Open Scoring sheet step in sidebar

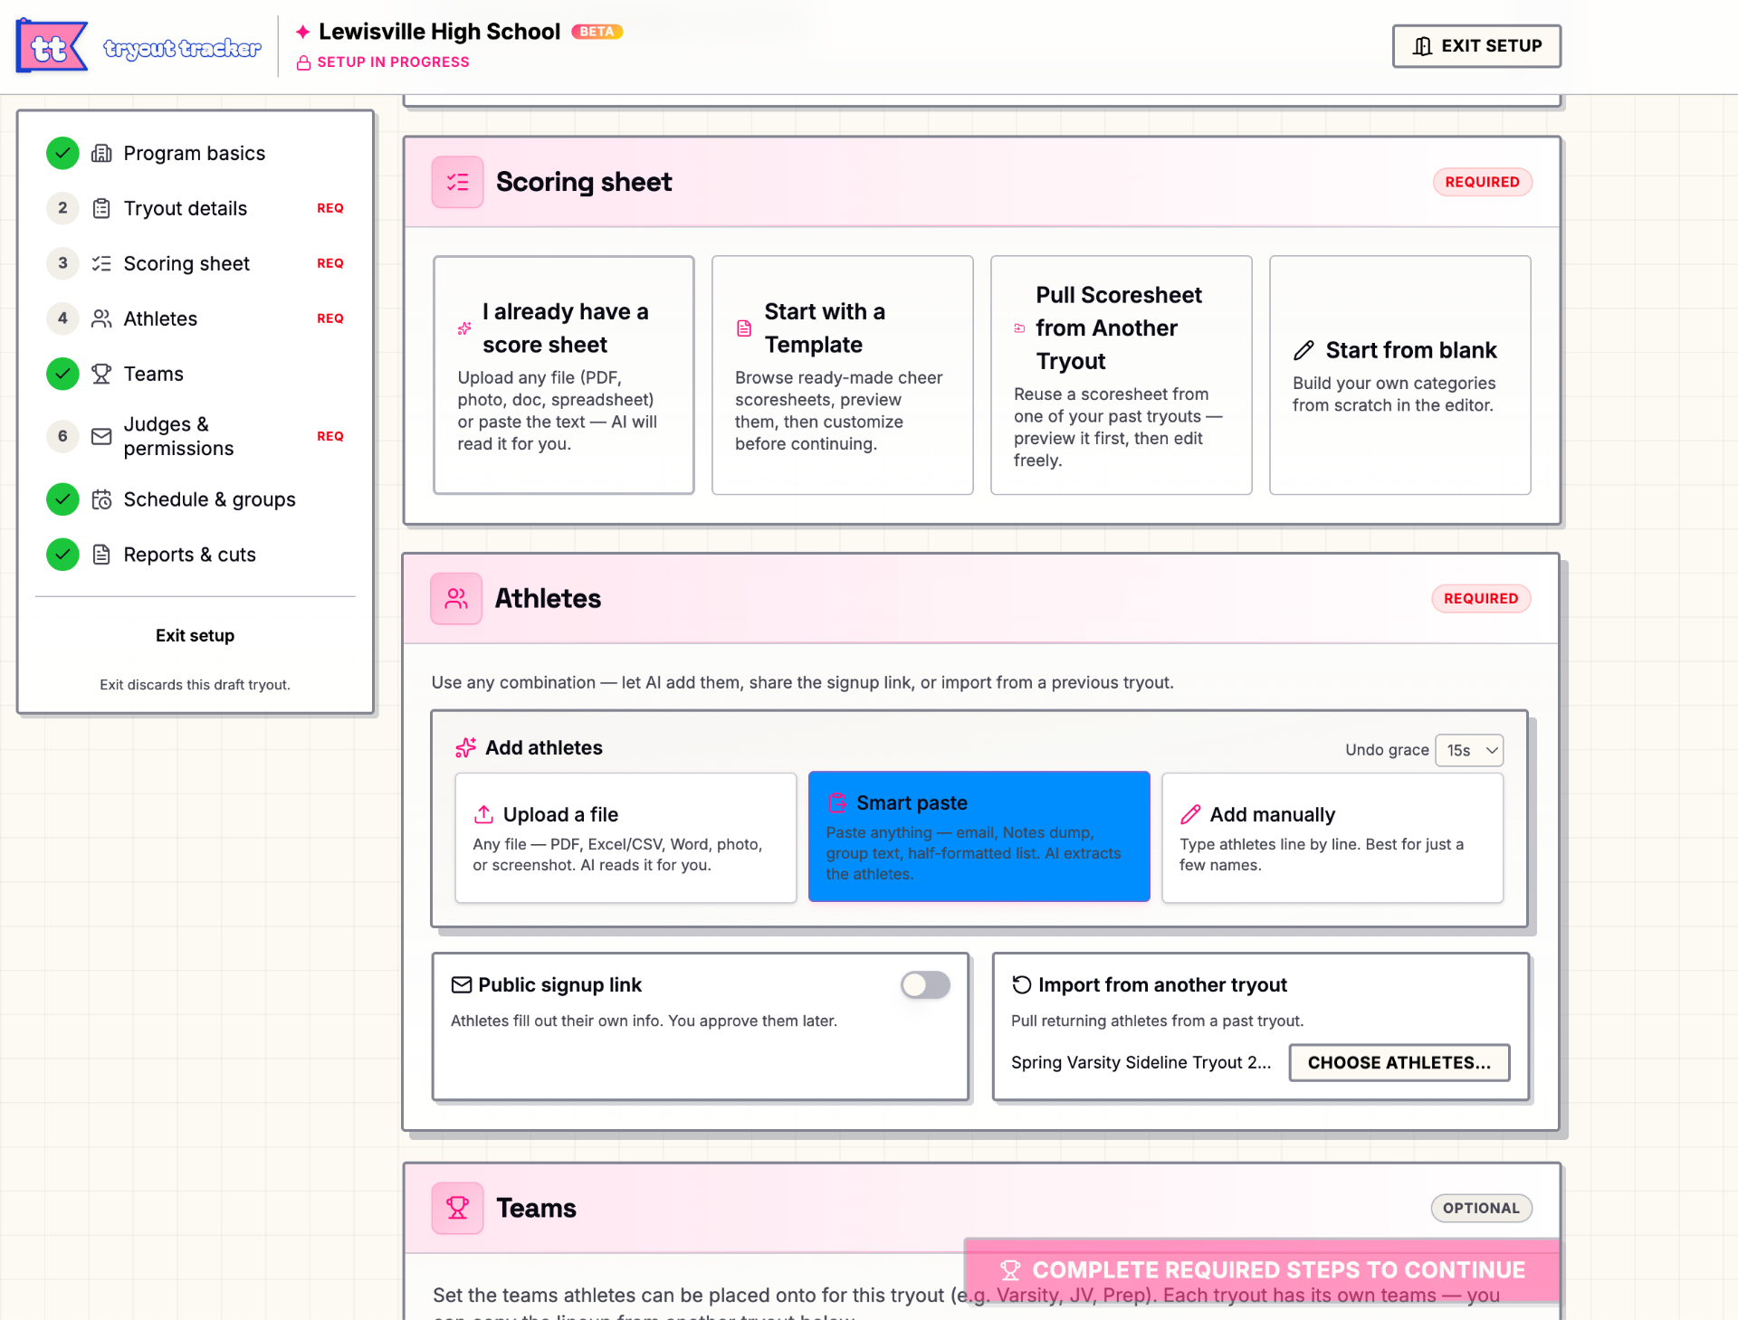click(x=195, y=263)
